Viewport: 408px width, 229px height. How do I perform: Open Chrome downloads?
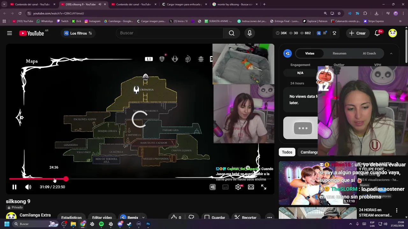coord(376,13)
